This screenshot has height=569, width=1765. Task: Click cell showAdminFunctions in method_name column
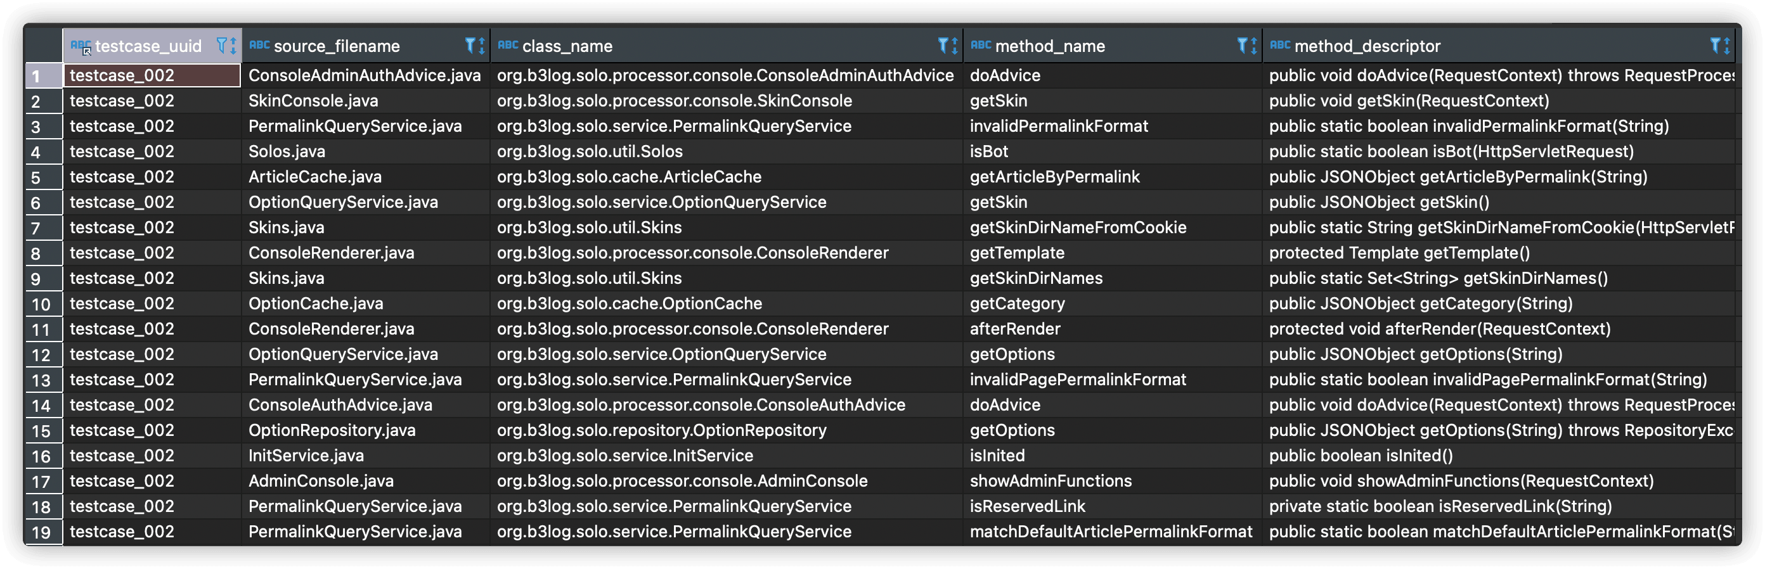point(1112,481)
